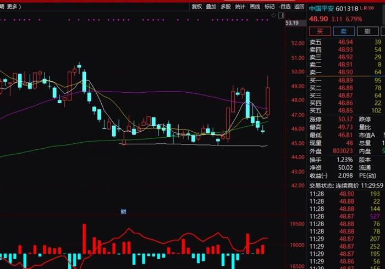Click the 财 finance marker on chart

[x=123, y=212]
